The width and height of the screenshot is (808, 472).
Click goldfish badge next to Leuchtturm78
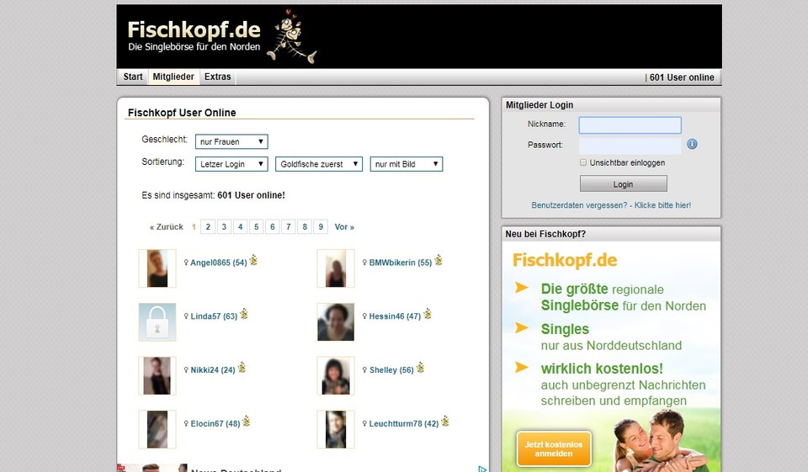point(444,422)
